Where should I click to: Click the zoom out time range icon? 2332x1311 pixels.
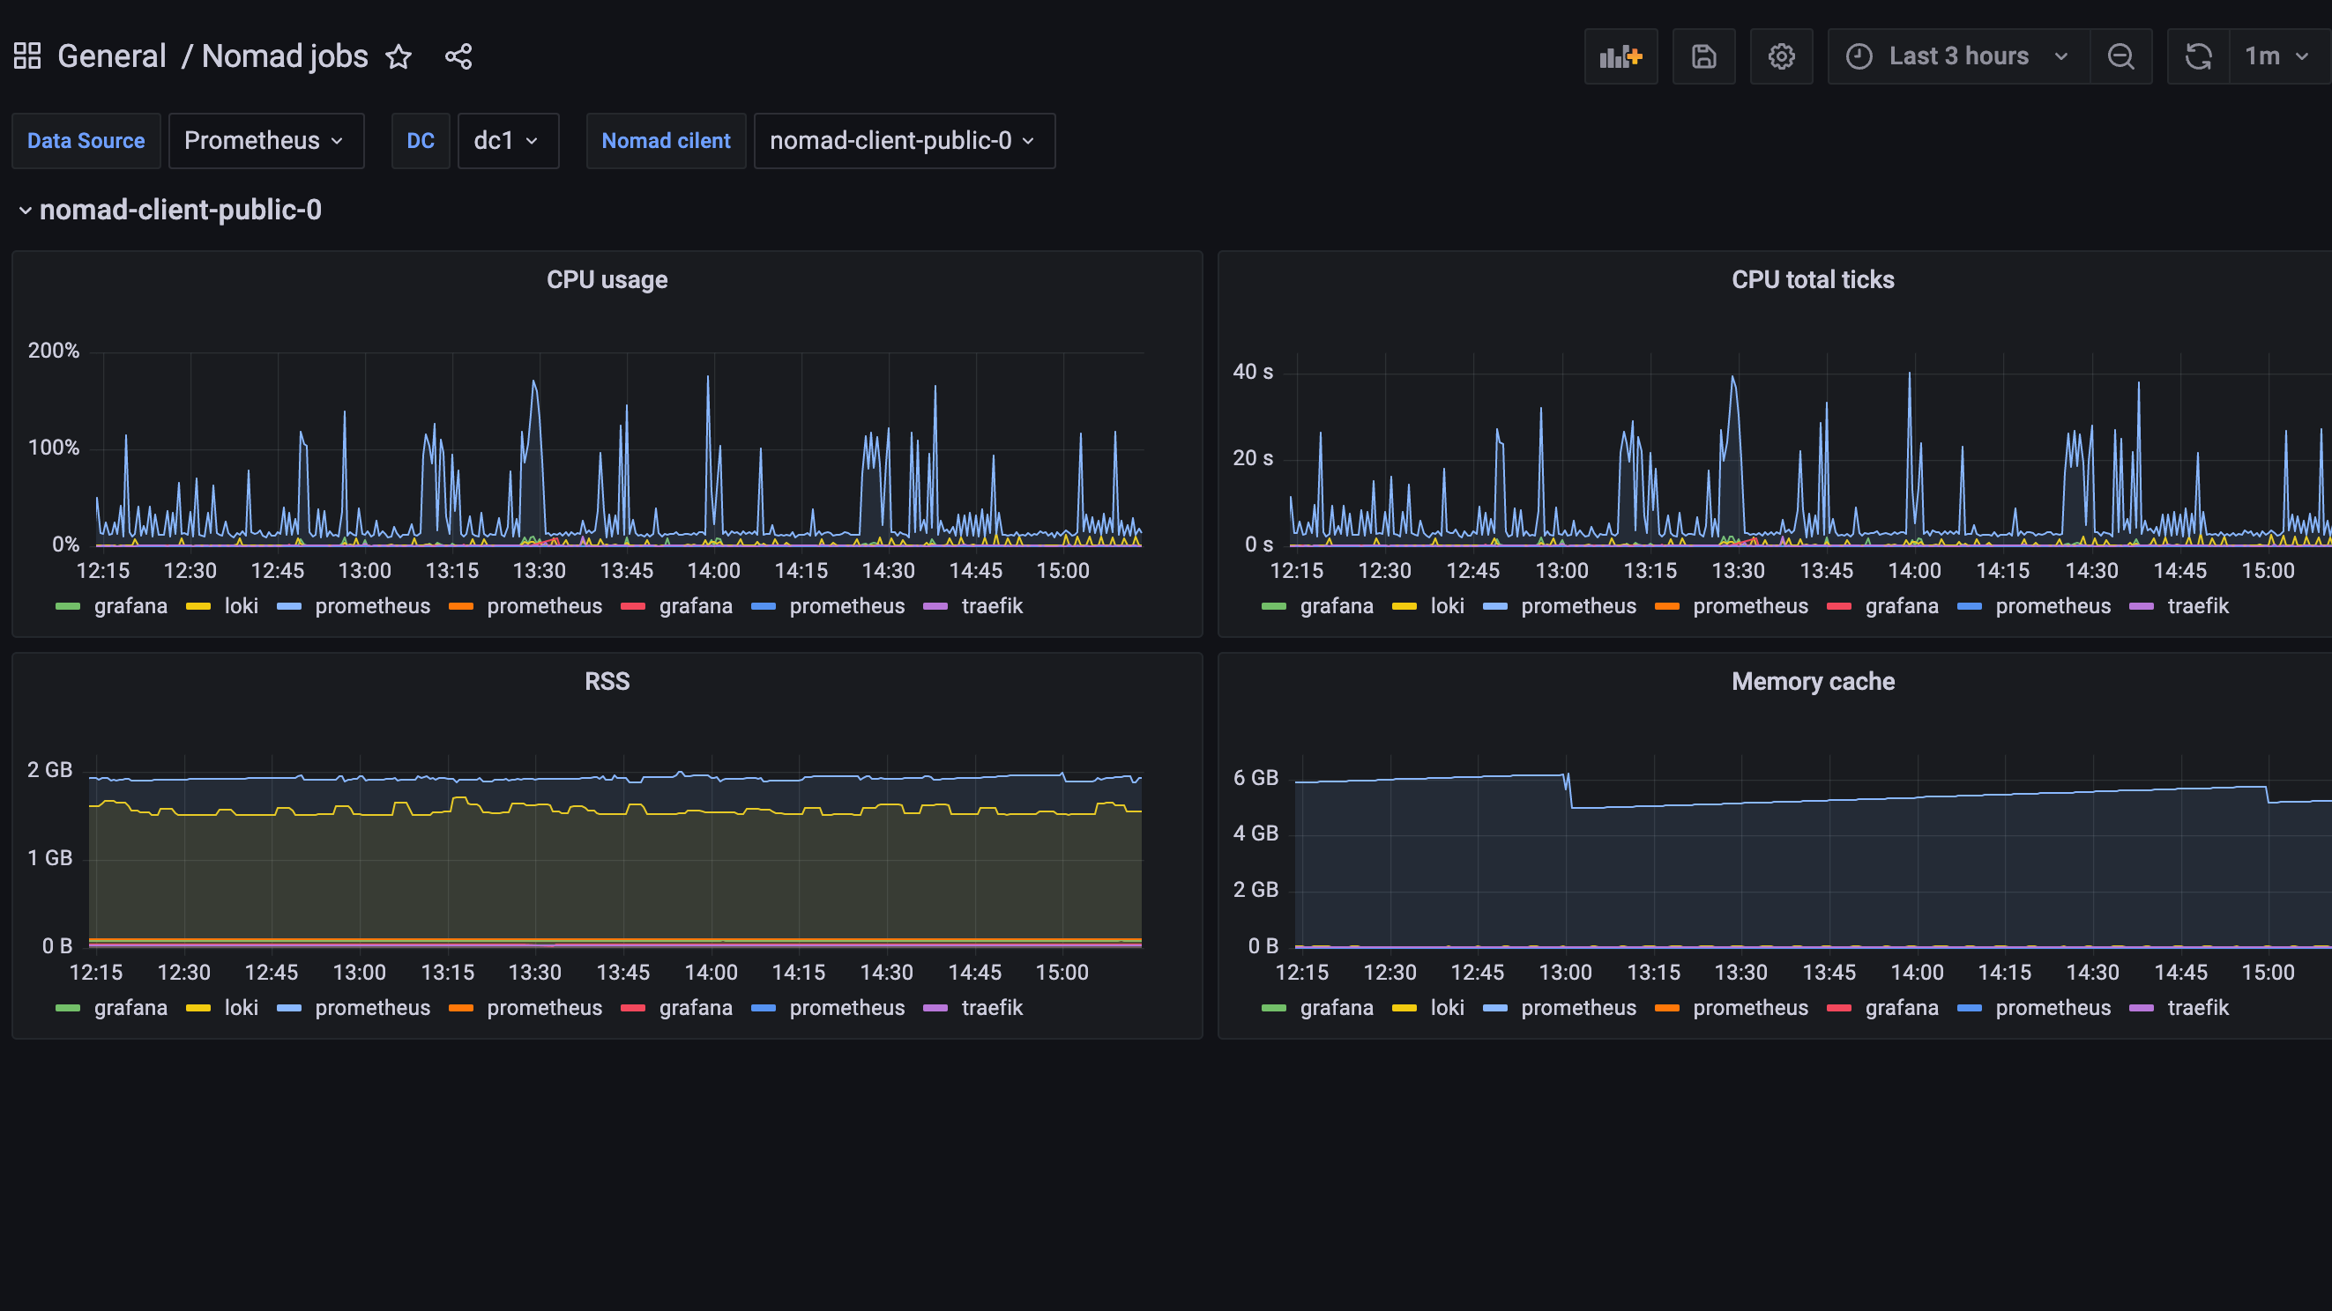tap(2120, 57)
